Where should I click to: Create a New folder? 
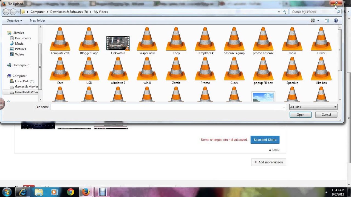(x=38, y=21)
